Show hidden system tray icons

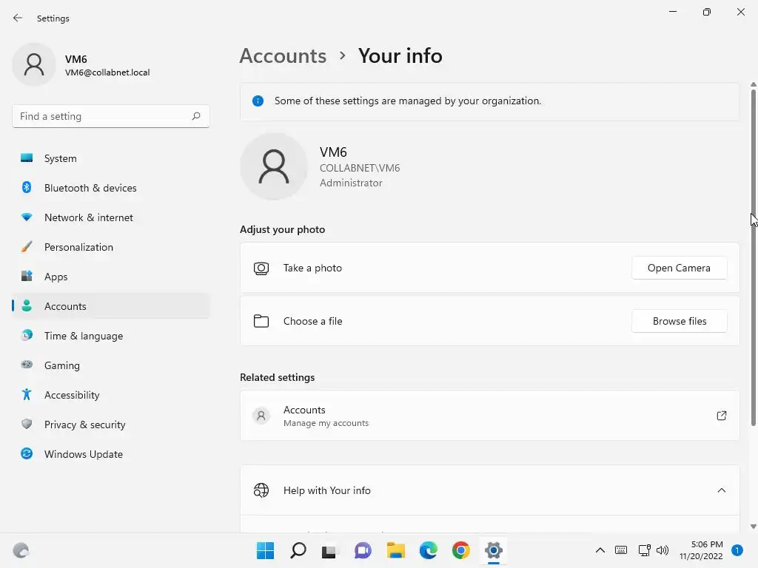(600, 550)
